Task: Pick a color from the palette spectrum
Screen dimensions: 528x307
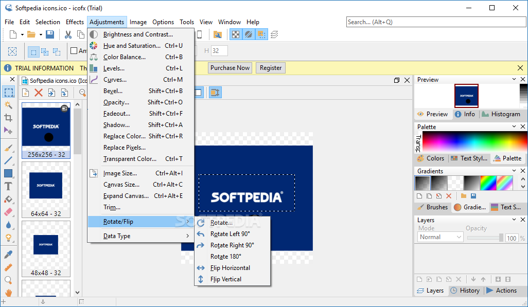Action: 475,141
